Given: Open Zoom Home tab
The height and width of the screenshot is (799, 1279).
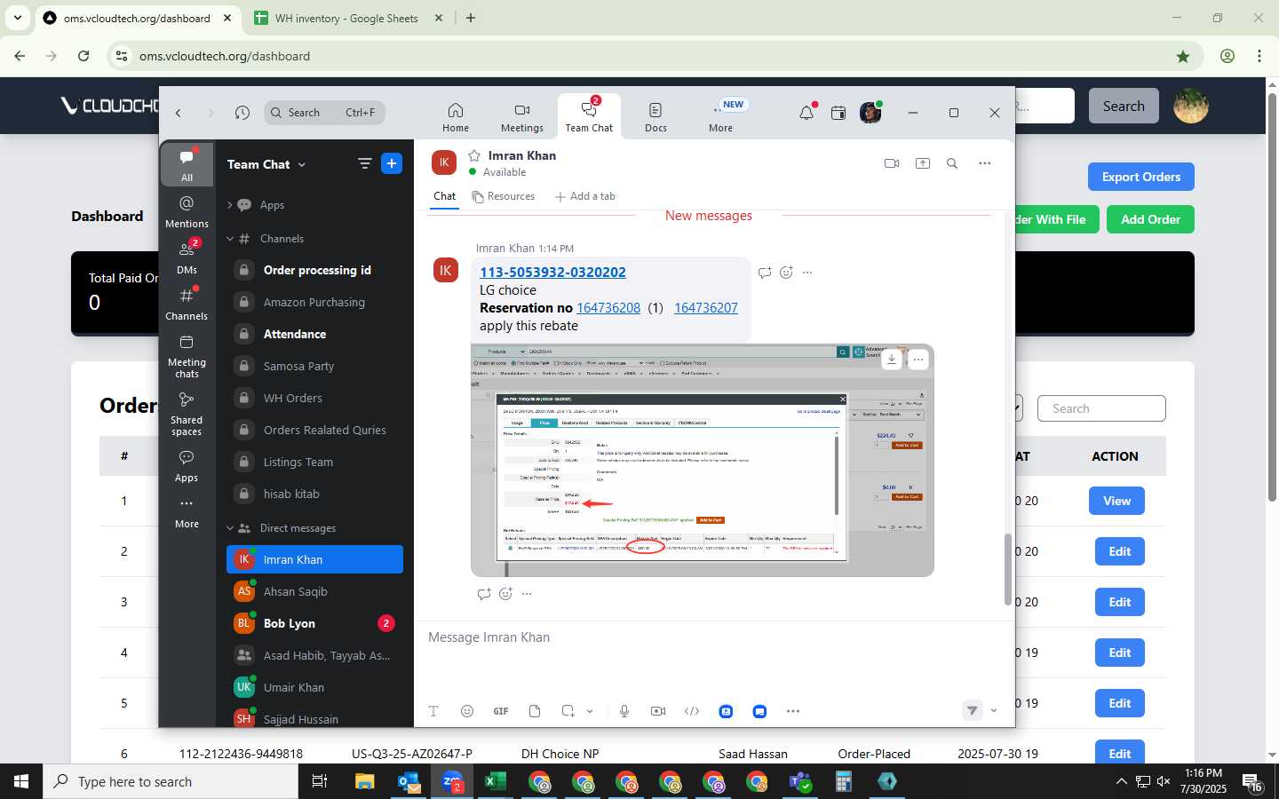Looking at the screenshot, I should click(x=456, y=116).
